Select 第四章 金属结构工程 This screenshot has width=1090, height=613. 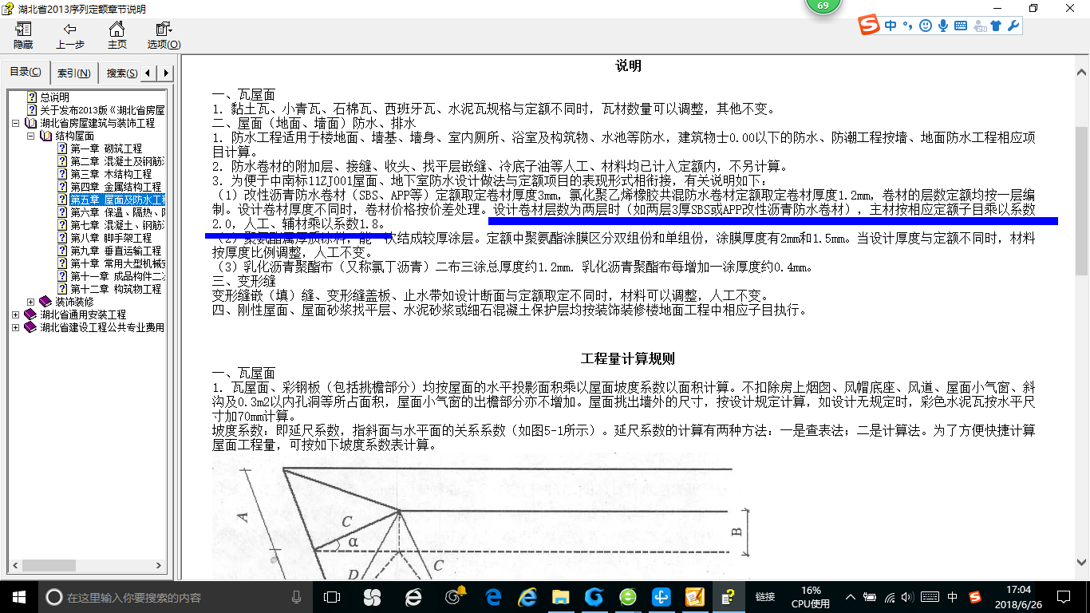coord(116,187)
